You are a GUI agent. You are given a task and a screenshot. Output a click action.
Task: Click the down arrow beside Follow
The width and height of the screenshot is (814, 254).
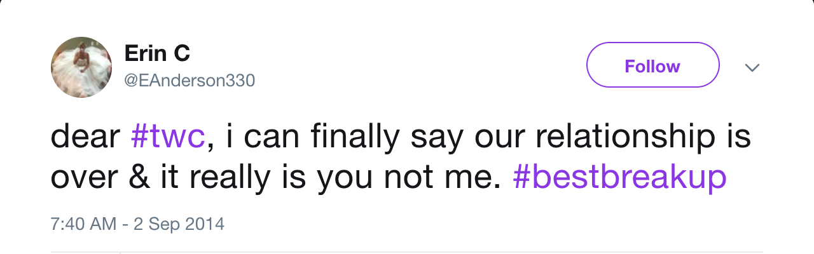click(752, 67)
